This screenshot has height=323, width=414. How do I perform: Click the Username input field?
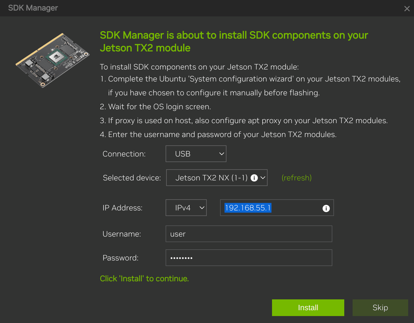click(249, 234)
